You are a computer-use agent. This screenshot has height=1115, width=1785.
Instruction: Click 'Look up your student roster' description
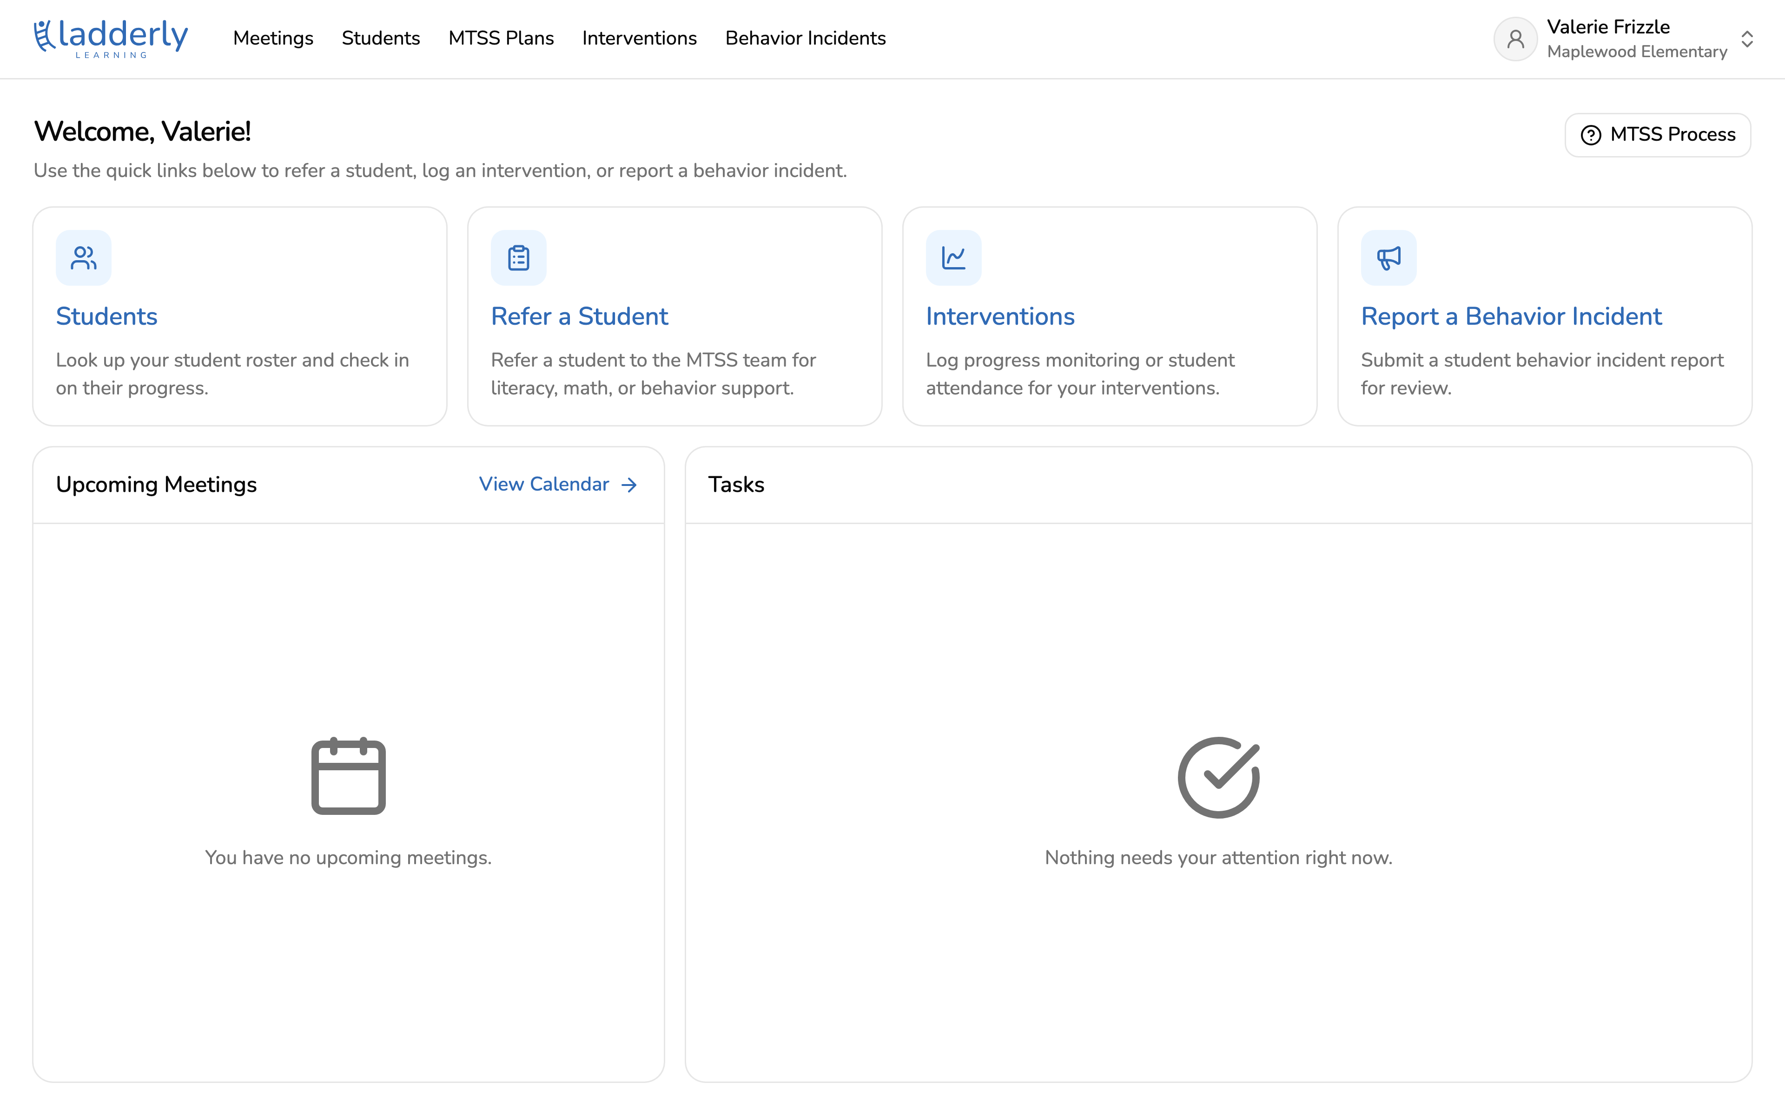(232, 374)
